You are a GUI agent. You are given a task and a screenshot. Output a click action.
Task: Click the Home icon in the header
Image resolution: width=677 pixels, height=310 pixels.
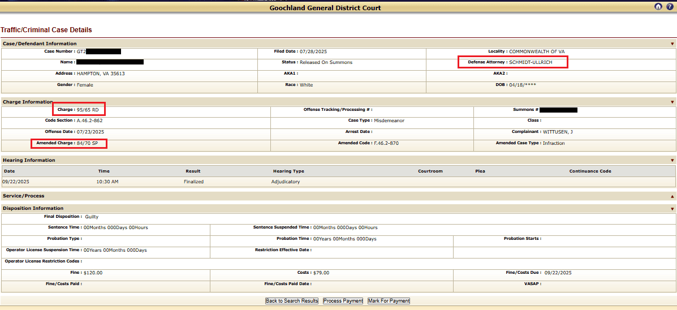pyautogui.click(x=658, y=7)
